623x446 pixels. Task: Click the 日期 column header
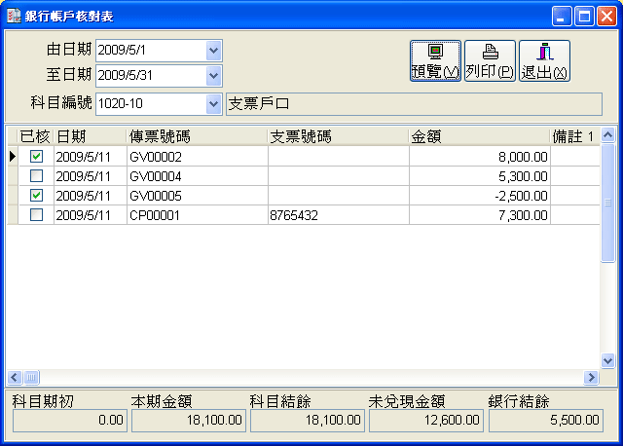(x=91, y=136)
